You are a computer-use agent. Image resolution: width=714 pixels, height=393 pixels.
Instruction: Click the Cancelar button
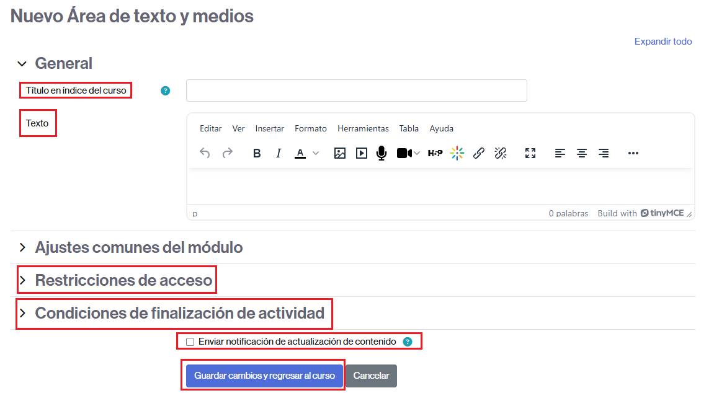pyautogui.click(x=371, y=376)
